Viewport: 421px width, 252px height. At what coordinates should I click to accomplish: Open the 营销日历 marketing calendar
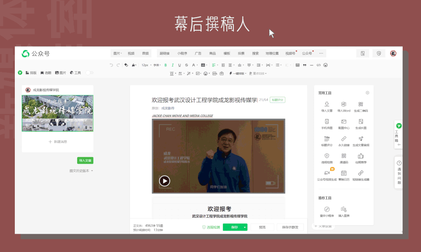(343, 174)
